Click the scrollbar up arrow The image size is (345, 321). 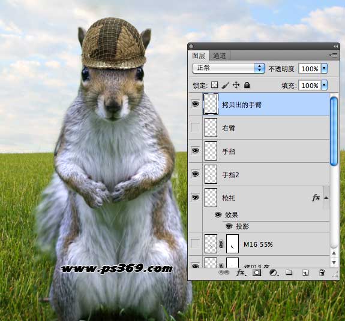pyautogui.click(x=334, y=253)
